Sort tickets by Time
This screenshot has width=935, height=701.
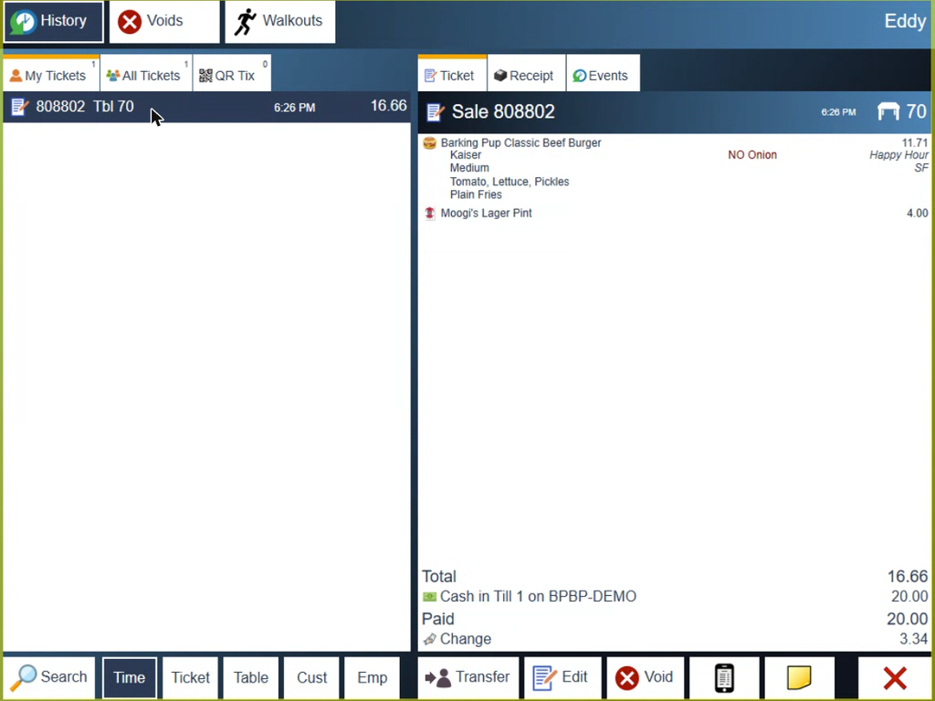coord(130,677)
